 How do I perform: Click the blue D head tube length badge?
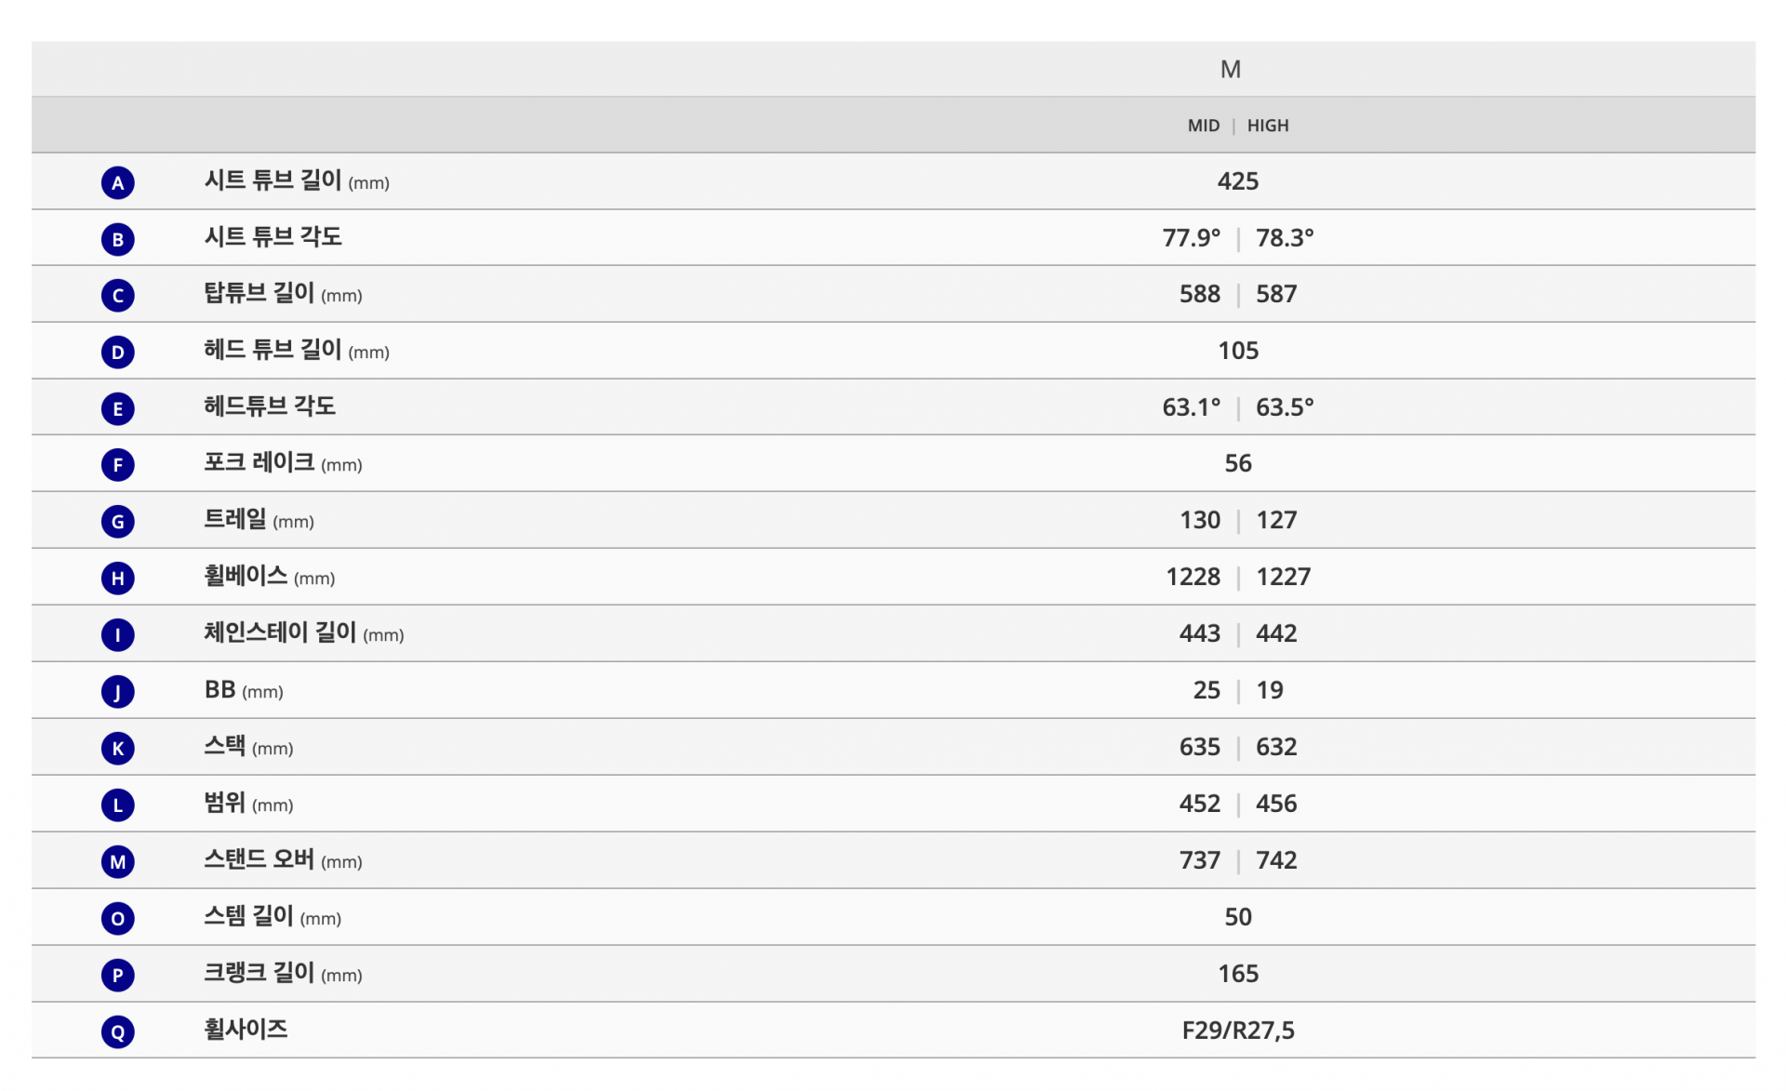pos(118,352)
